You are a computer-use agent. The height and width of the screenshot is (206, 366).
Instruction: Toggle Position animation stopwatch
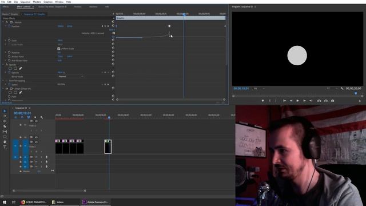[x=9, y=26]
